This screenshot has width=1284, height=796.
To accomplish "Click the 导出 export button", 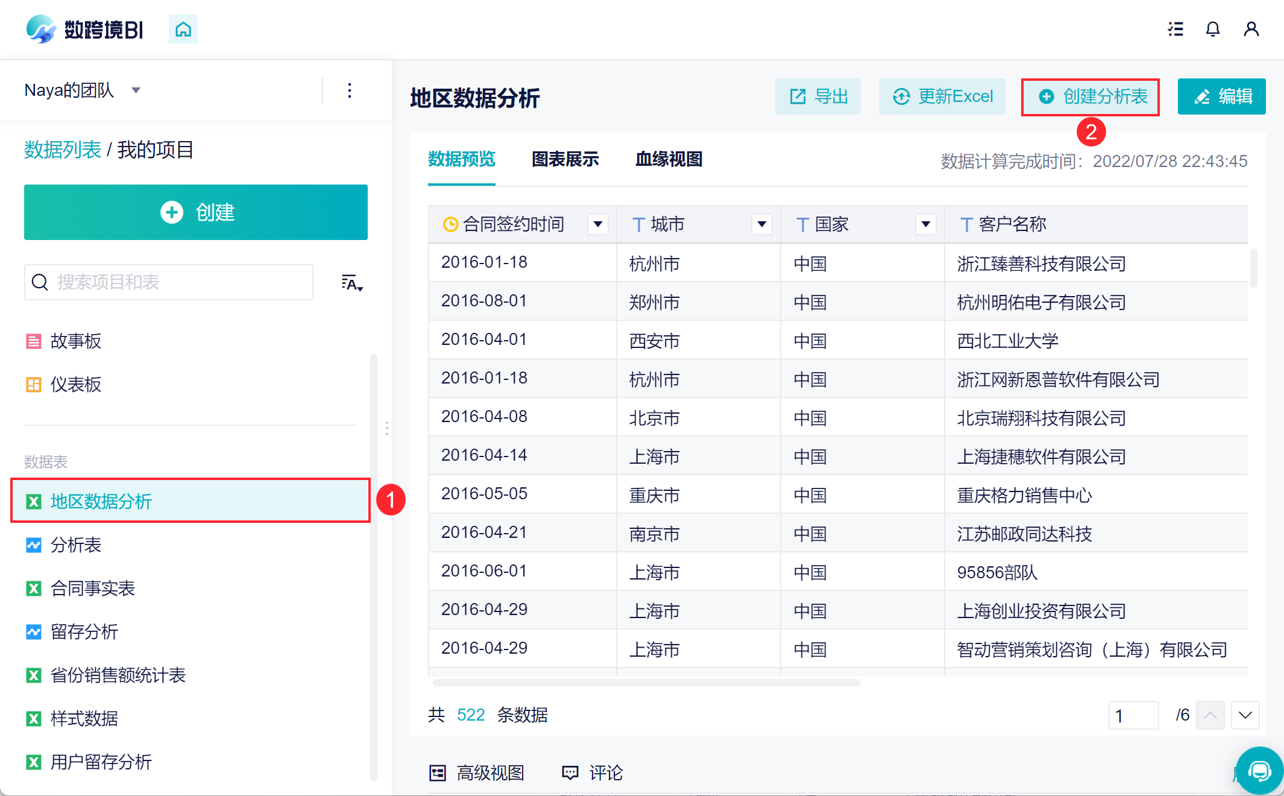I will click(818, 96).
